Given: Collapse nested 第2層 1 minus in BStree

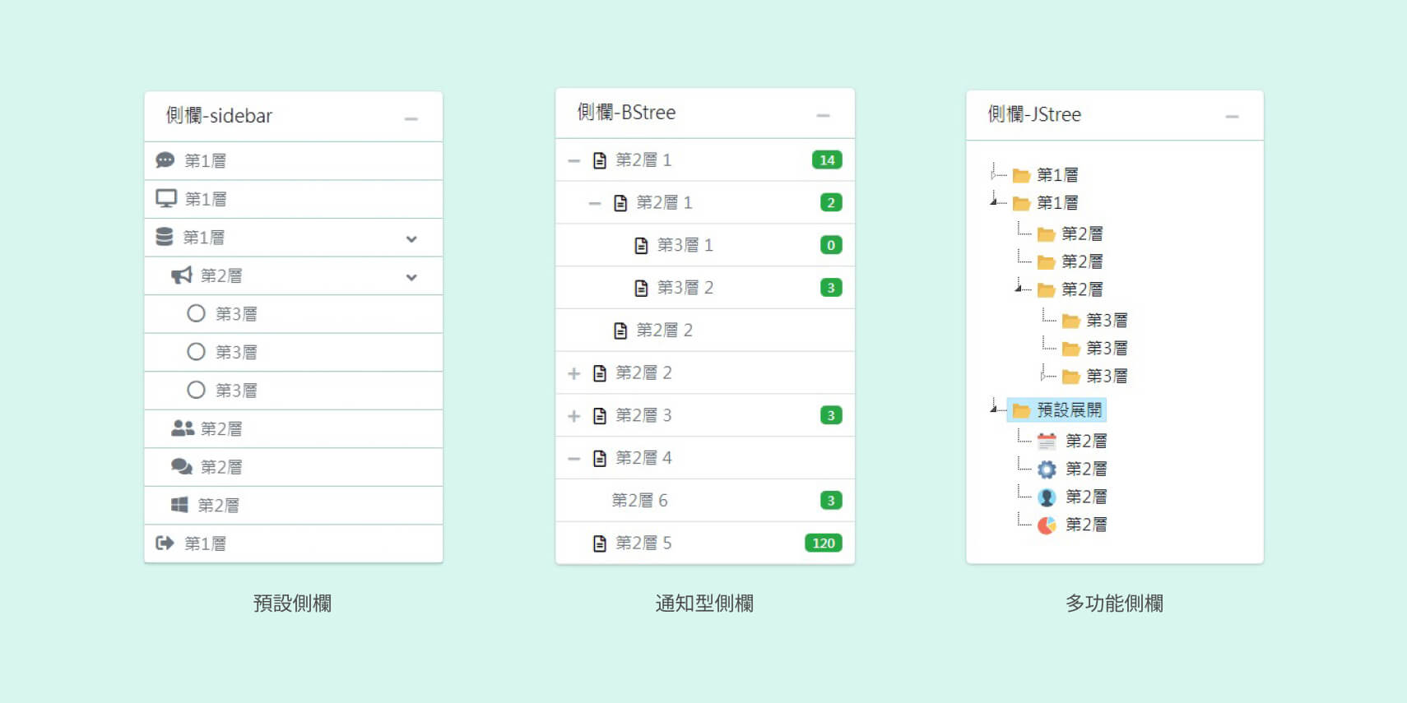Looking at the screenshot, I should click(x=595, y=203).
